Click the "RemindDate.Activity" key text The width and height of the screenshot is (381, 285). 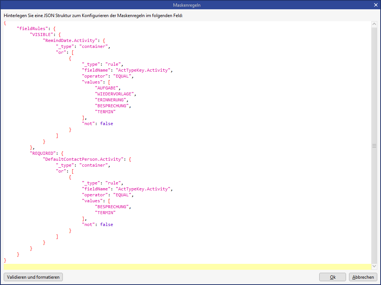tap(70, 40)
